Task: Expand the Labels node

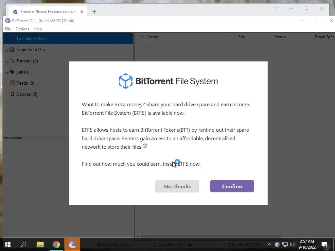Action: click(x=7, y=72)
